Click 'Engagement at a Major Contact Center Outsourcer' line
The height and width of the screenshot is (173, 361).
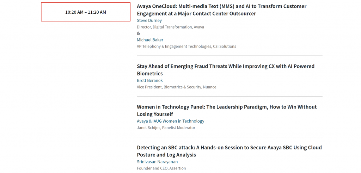196,14
